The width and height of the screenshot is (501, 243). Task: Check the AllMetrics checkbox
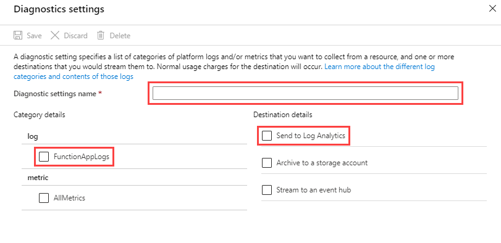pos(44,198)
